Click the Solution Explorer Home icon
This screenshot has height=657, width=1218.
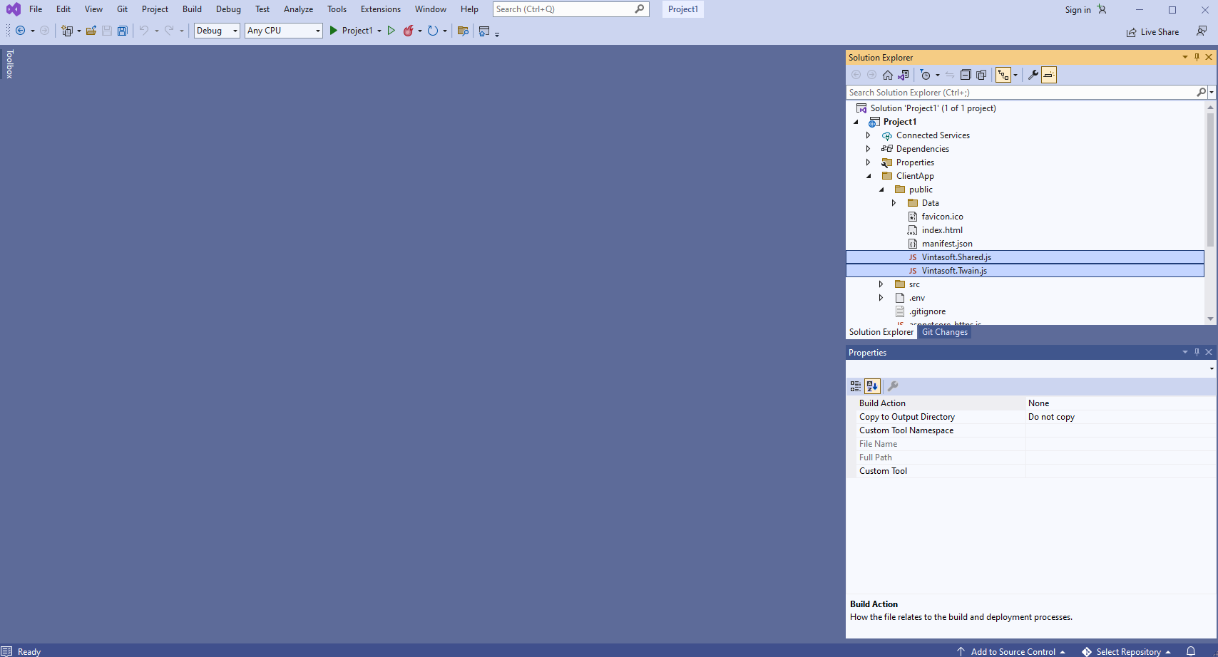(x=888, y=75)
